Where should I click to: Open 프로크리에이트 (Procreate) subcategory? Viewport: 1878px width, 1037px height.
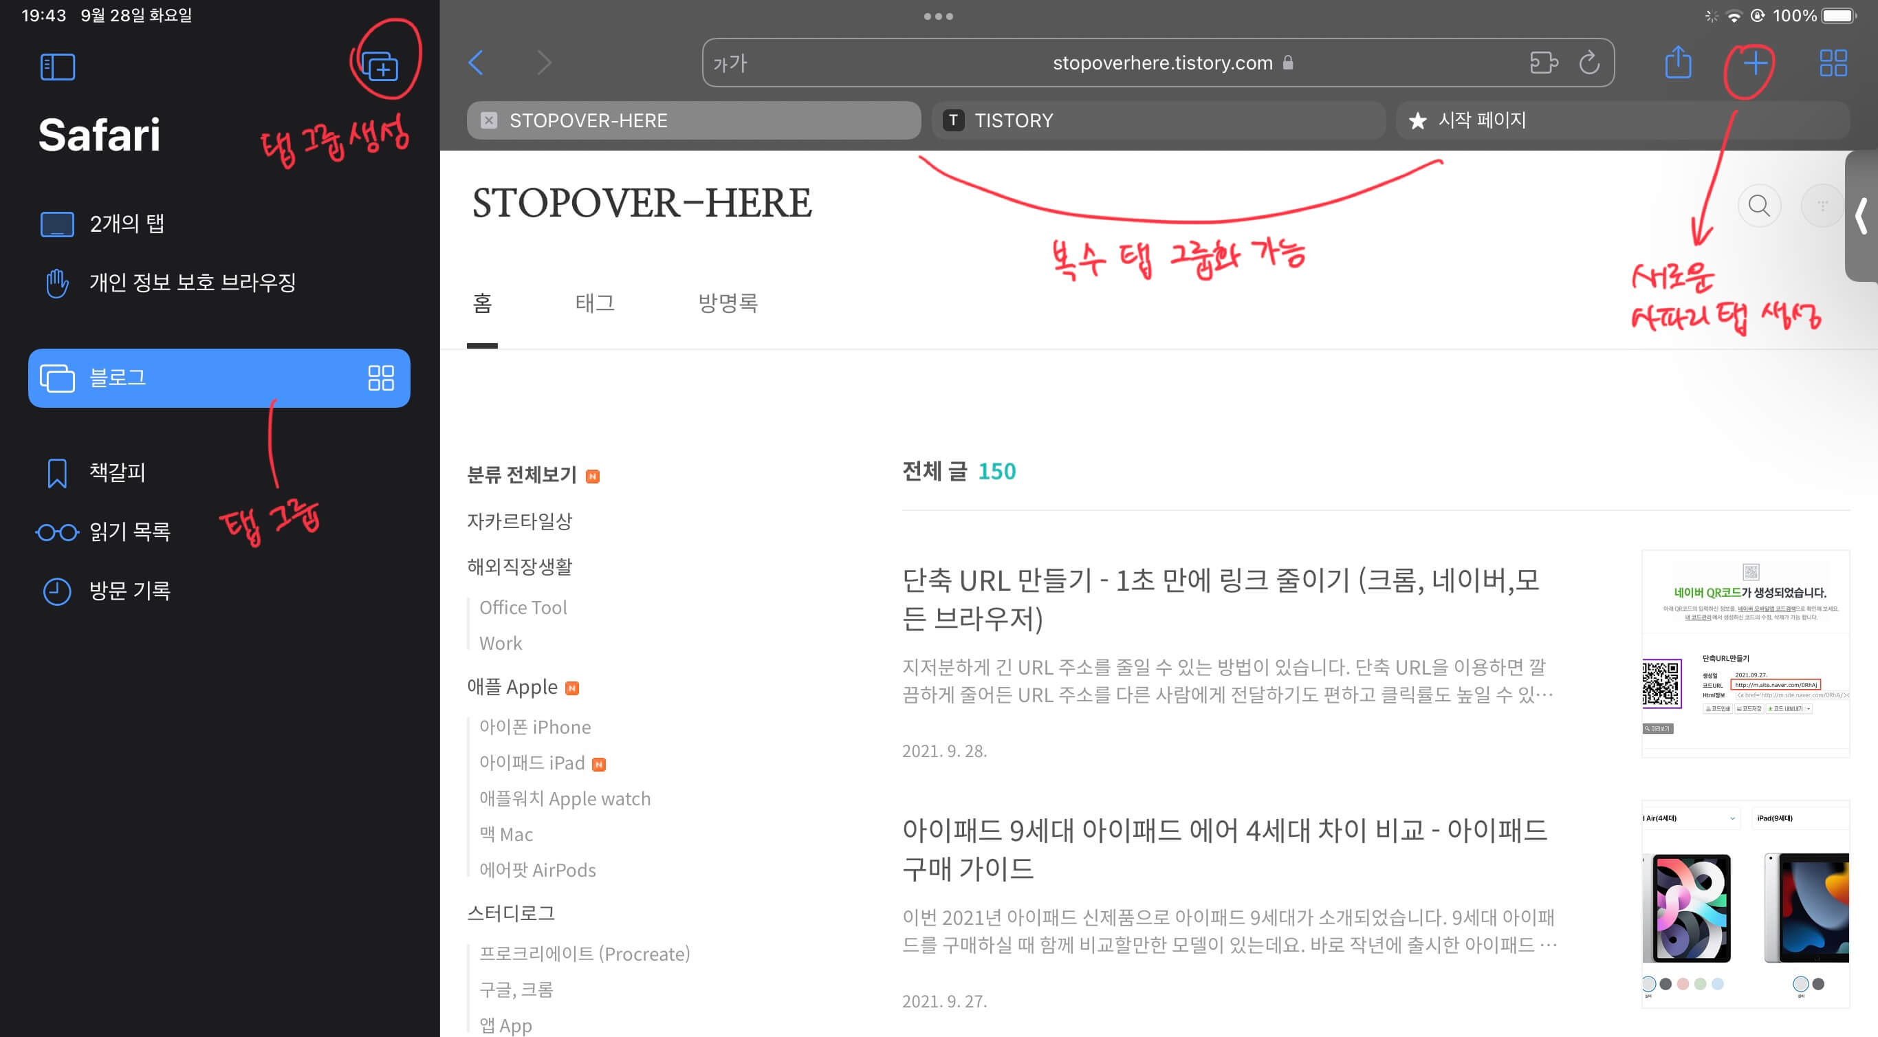[584, 954]
